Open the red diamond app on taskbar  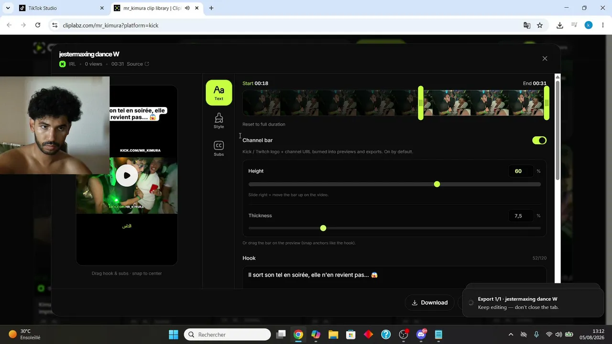click(368, 334)
